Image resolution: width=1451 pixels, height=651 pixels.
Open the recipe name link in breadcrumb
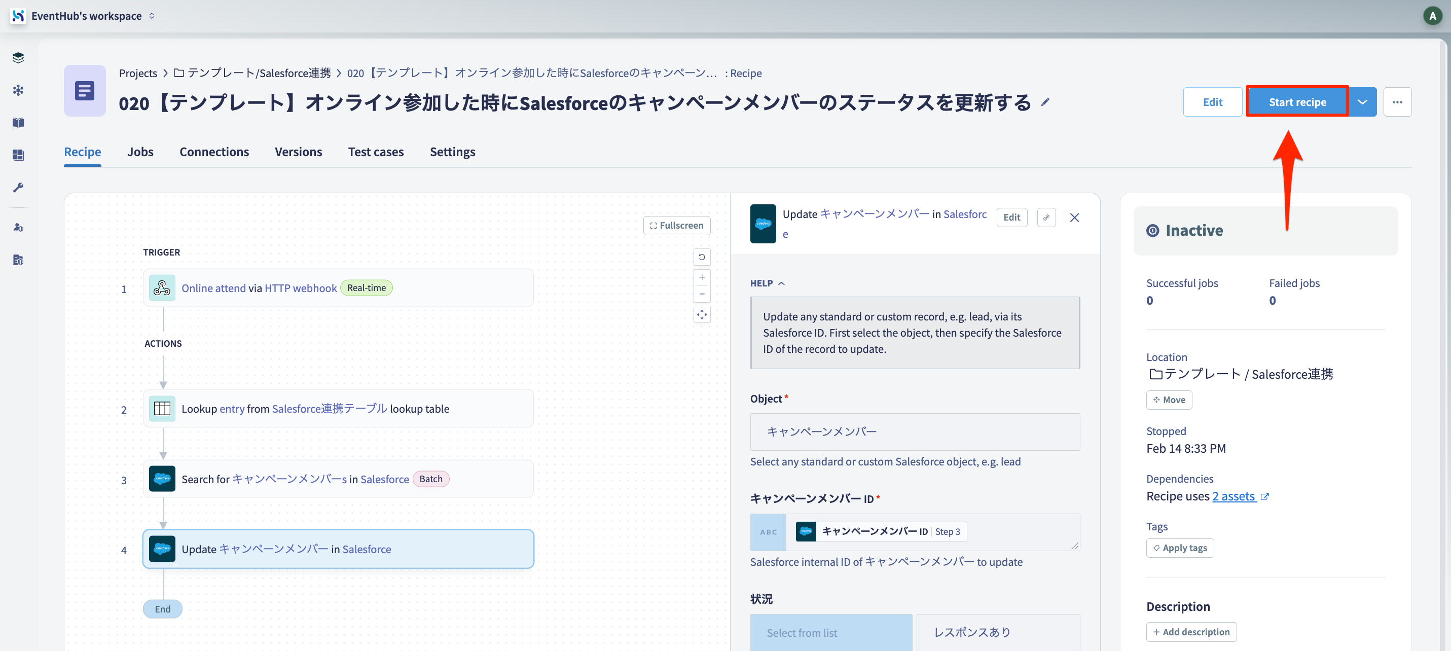coord(532,73)
